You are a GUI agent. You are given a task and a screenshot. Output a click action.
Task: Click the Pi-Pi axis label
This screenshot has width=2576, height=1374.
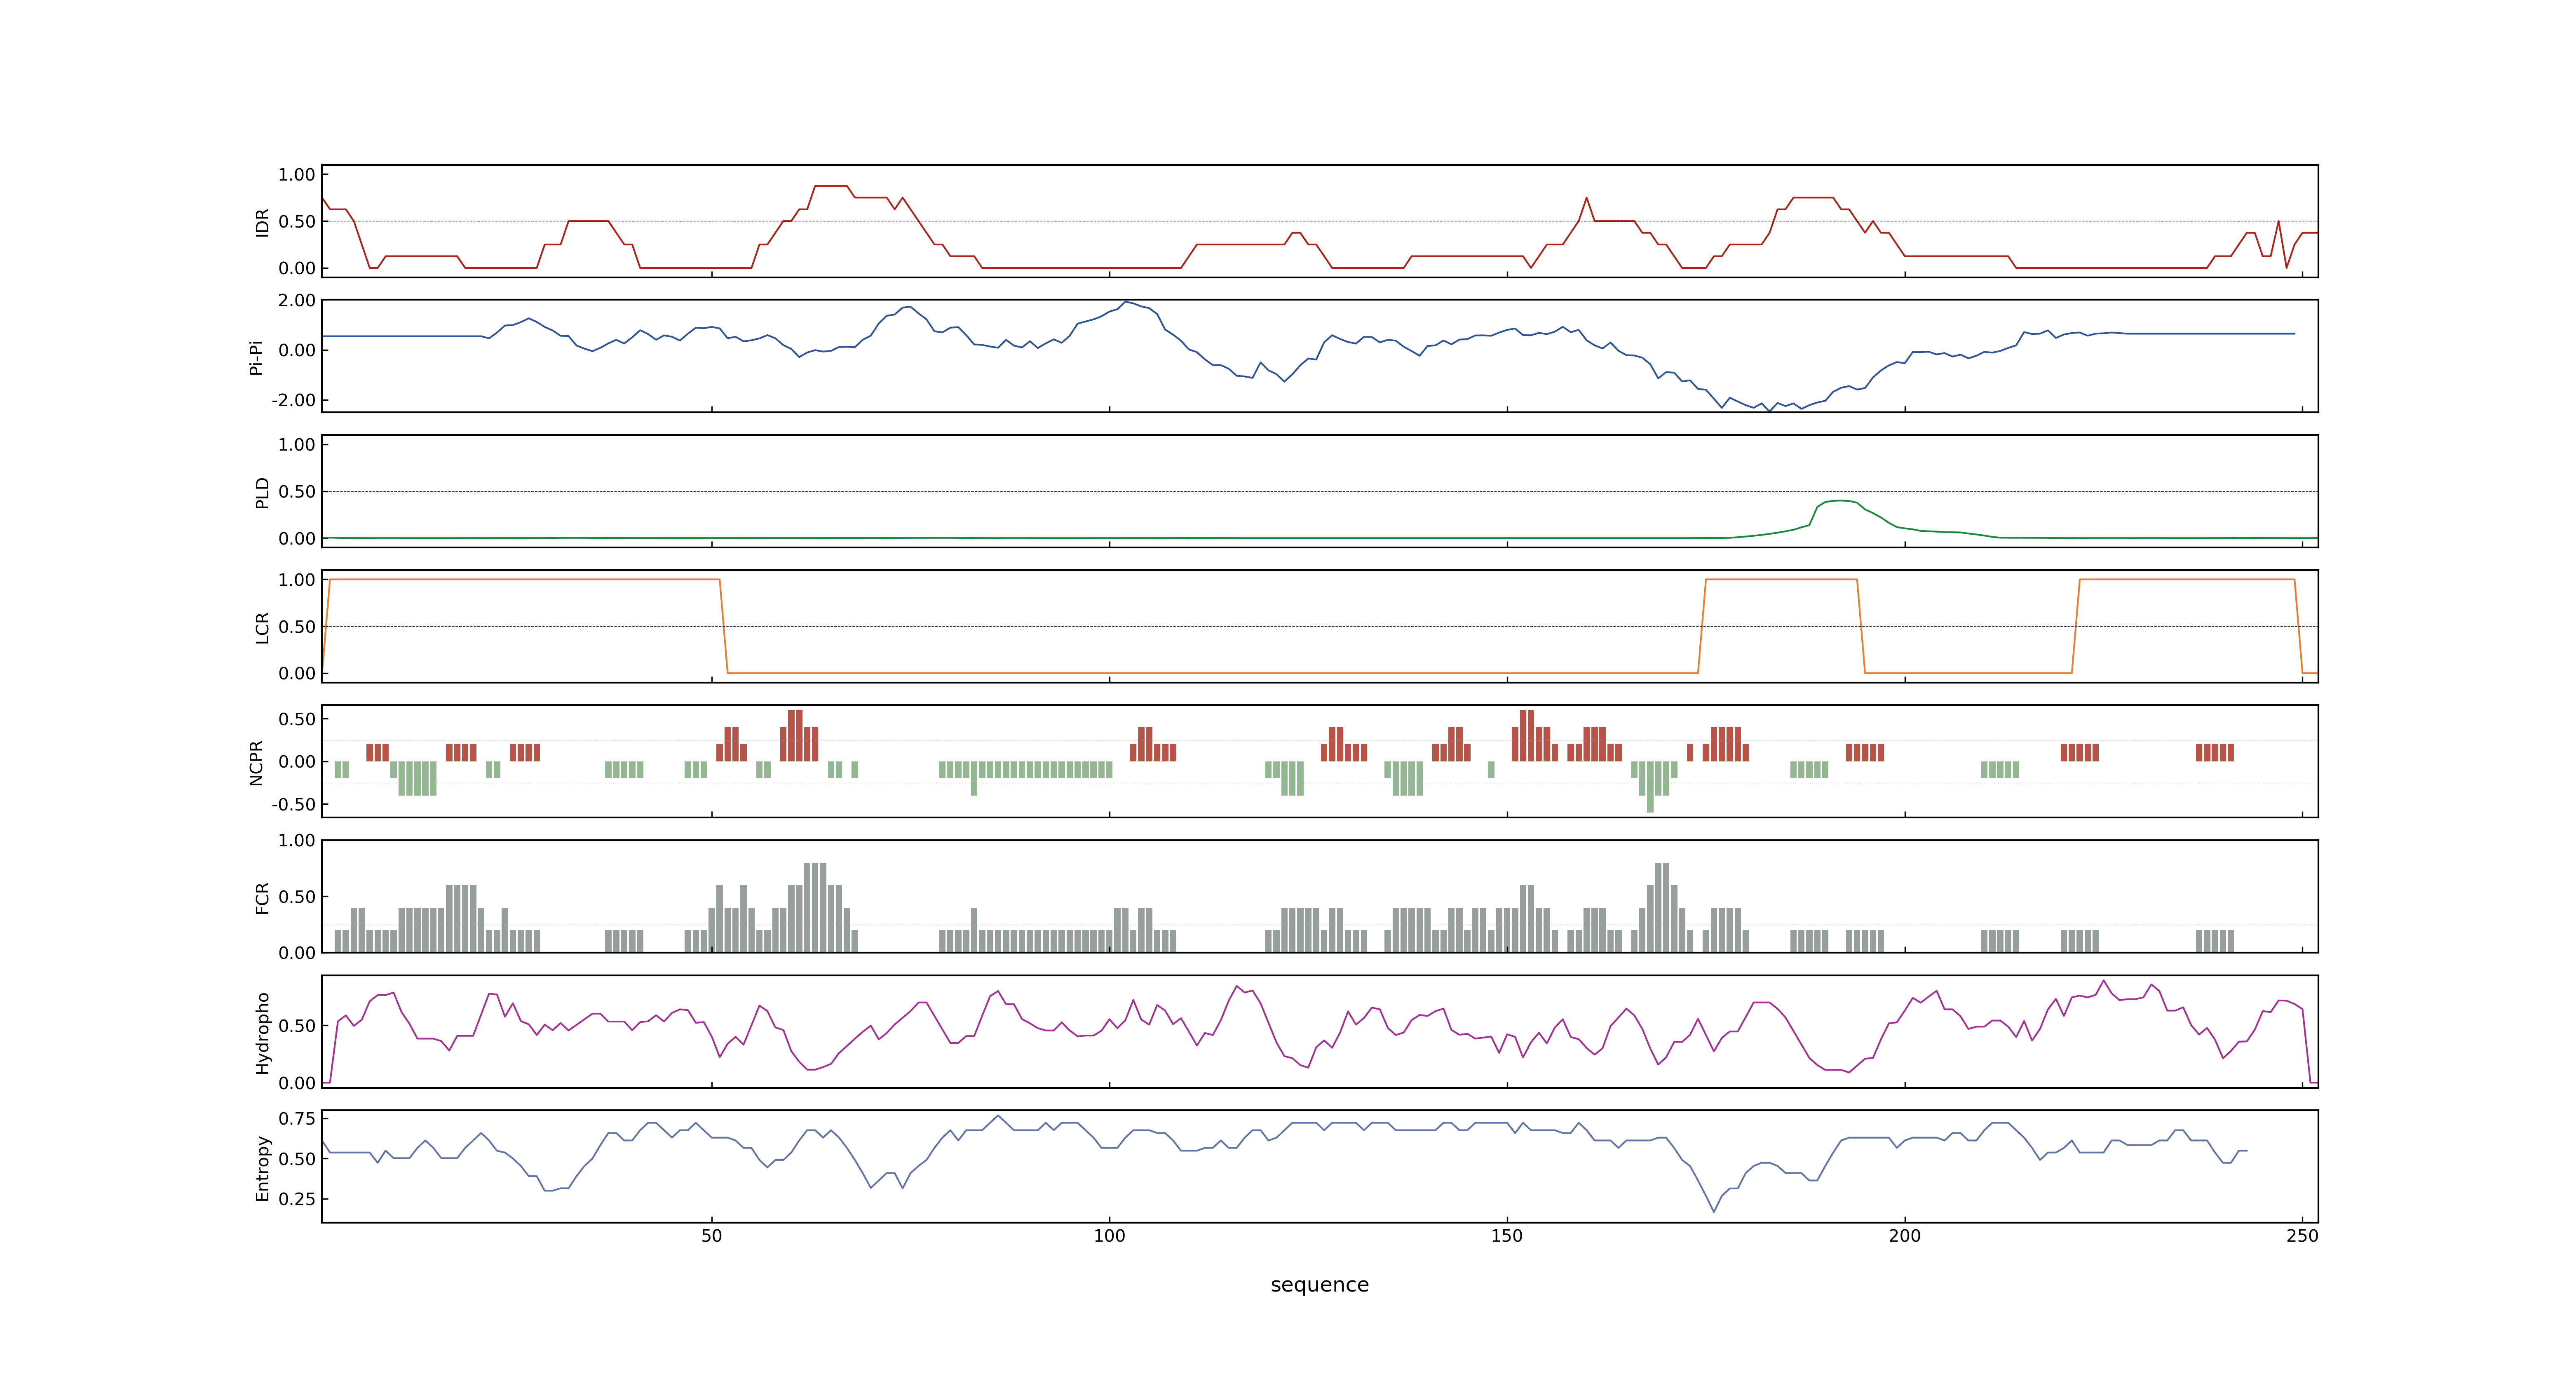[x=256, y=357]
